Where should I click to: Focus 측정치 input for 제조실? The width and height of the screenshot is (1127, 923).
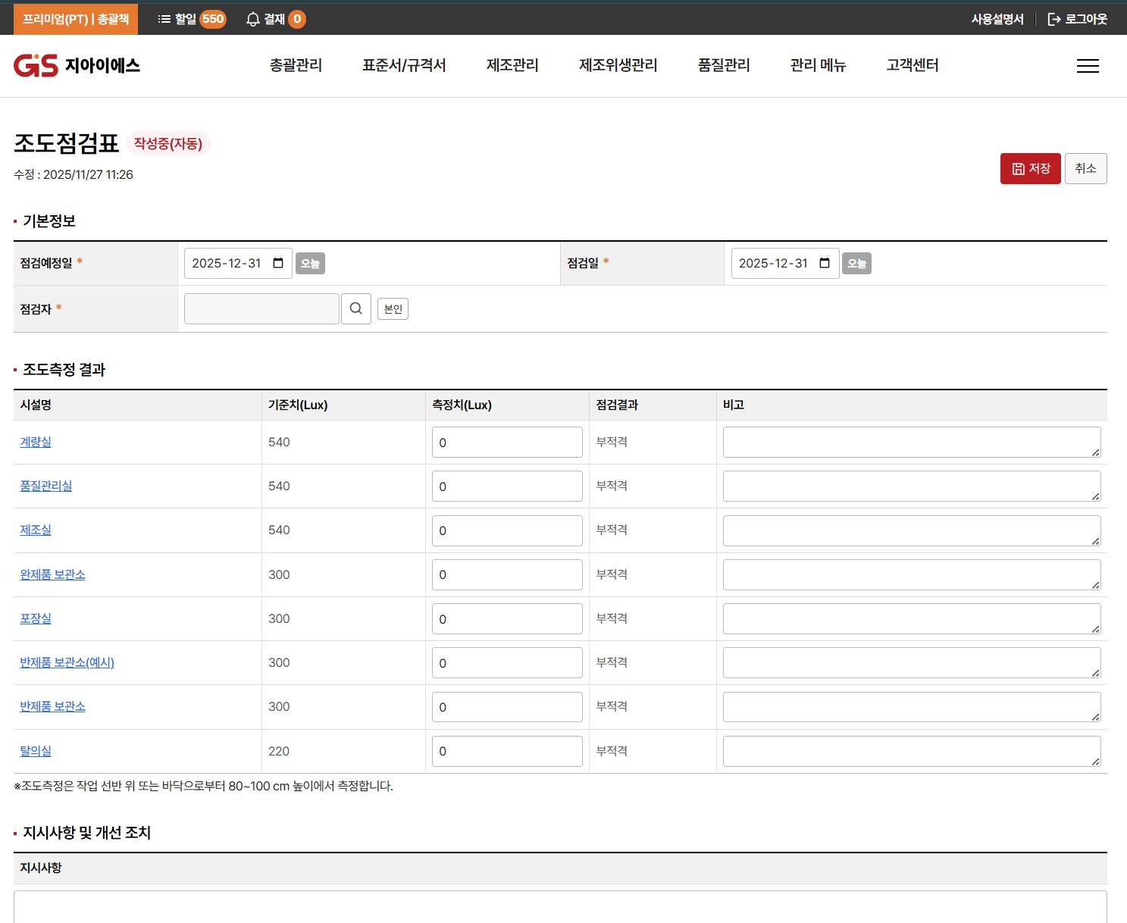(507, 530)
